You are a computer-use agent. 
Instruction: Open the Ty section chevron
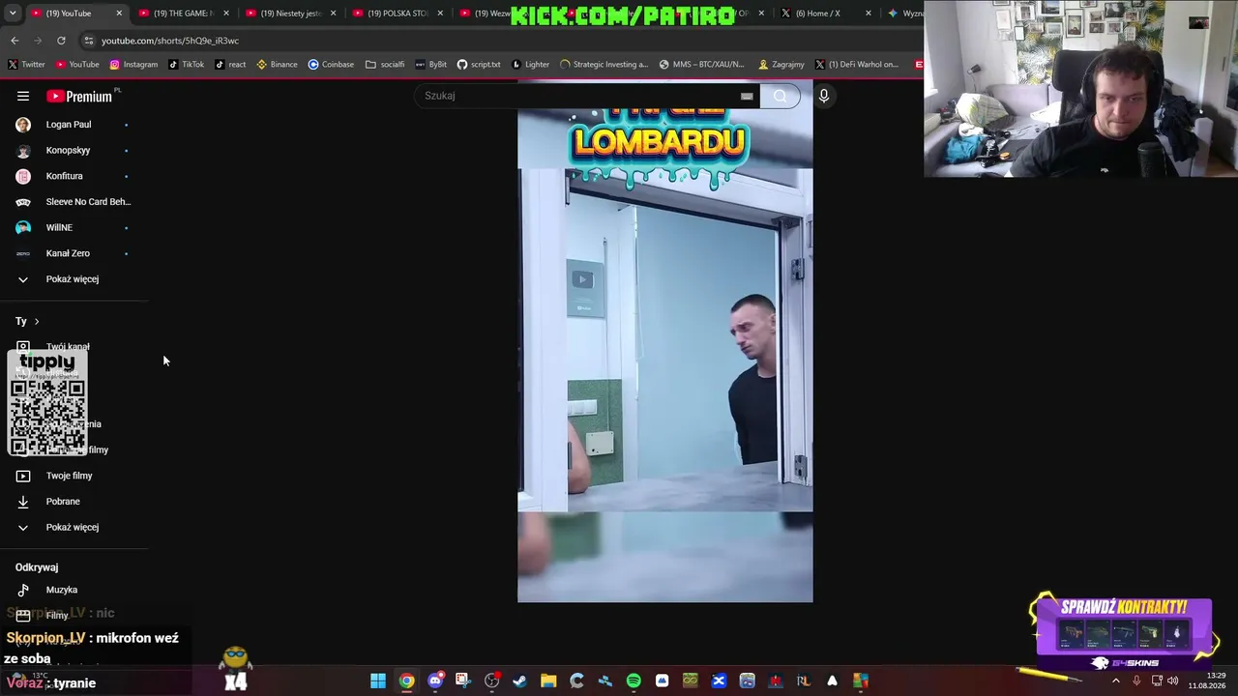coord(37,321)
